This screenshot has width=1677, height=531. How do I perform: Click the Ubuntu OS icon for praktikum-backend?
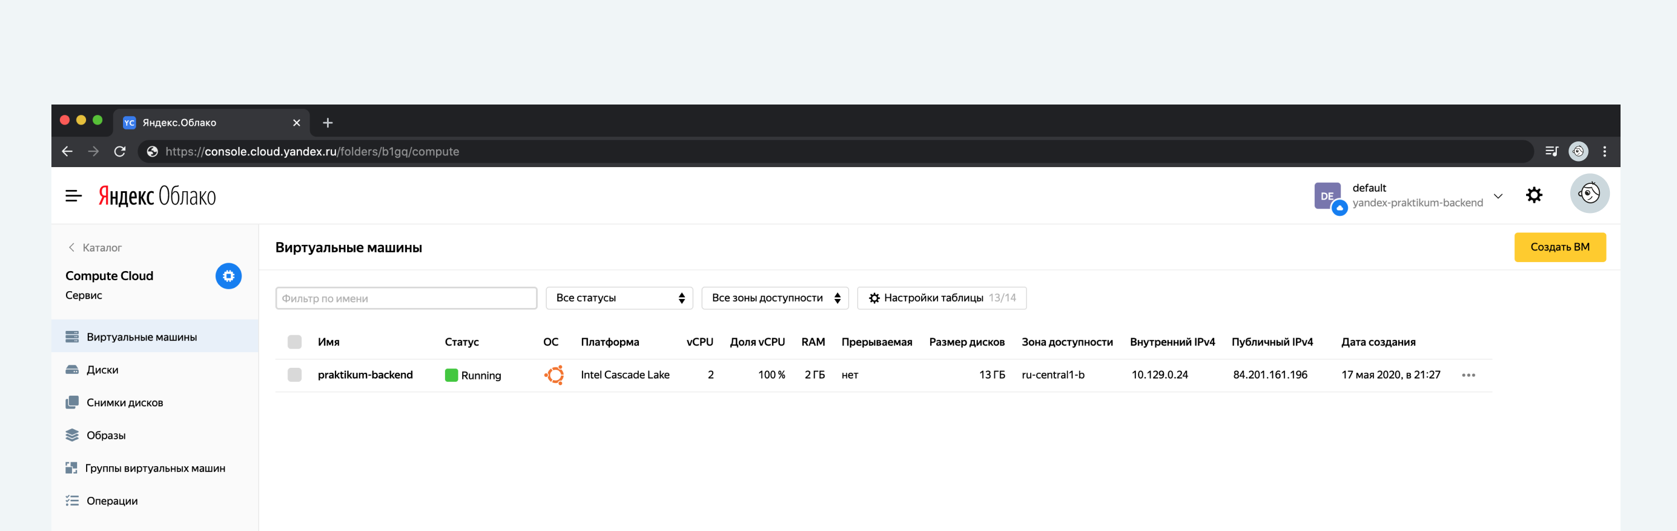click(x=554, y=375)
